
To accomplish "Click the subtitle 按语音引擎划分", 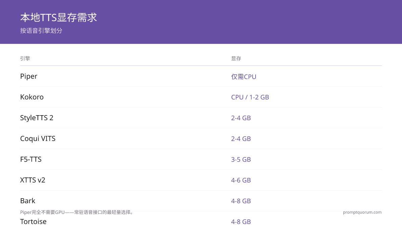I will (41, 31).
